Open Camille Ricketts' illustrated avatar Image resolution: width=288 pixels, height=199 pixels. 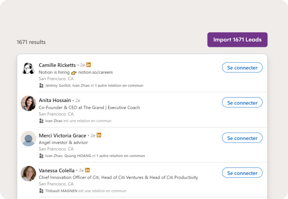tap(28, 68)
